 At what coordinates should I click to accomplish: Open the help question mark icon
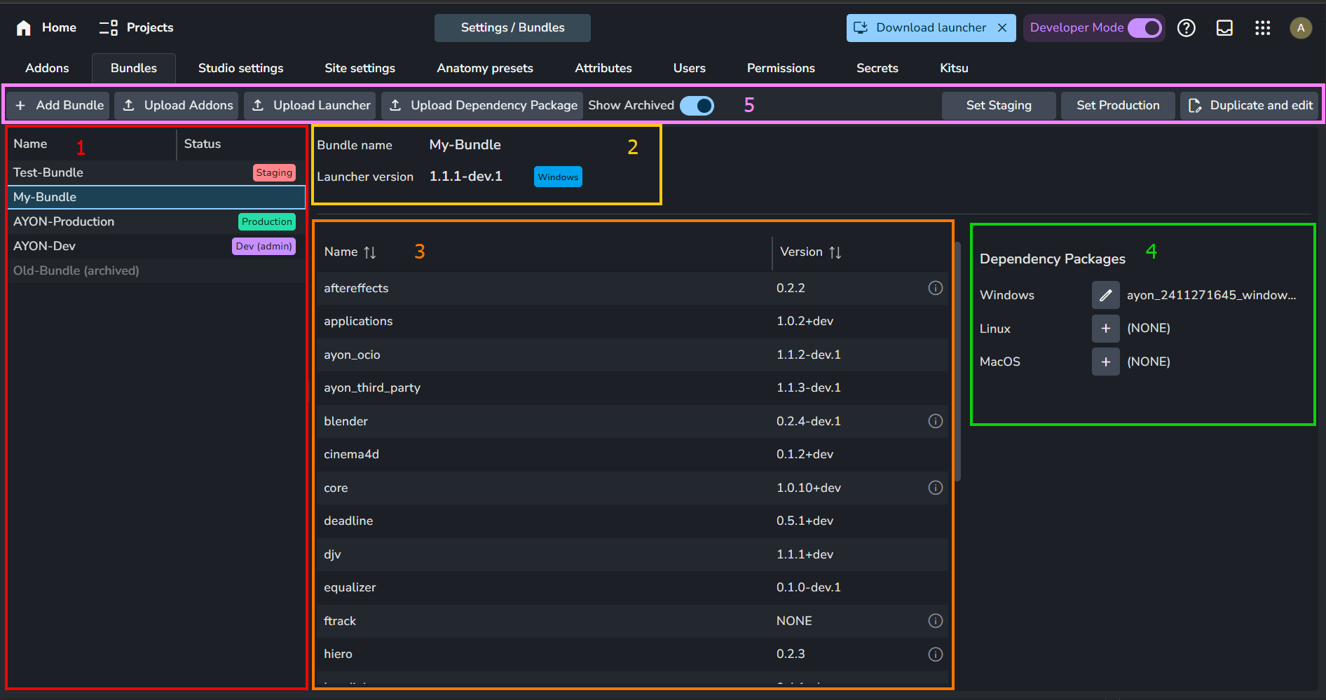pyautogui.click(x=1186, y=28)
